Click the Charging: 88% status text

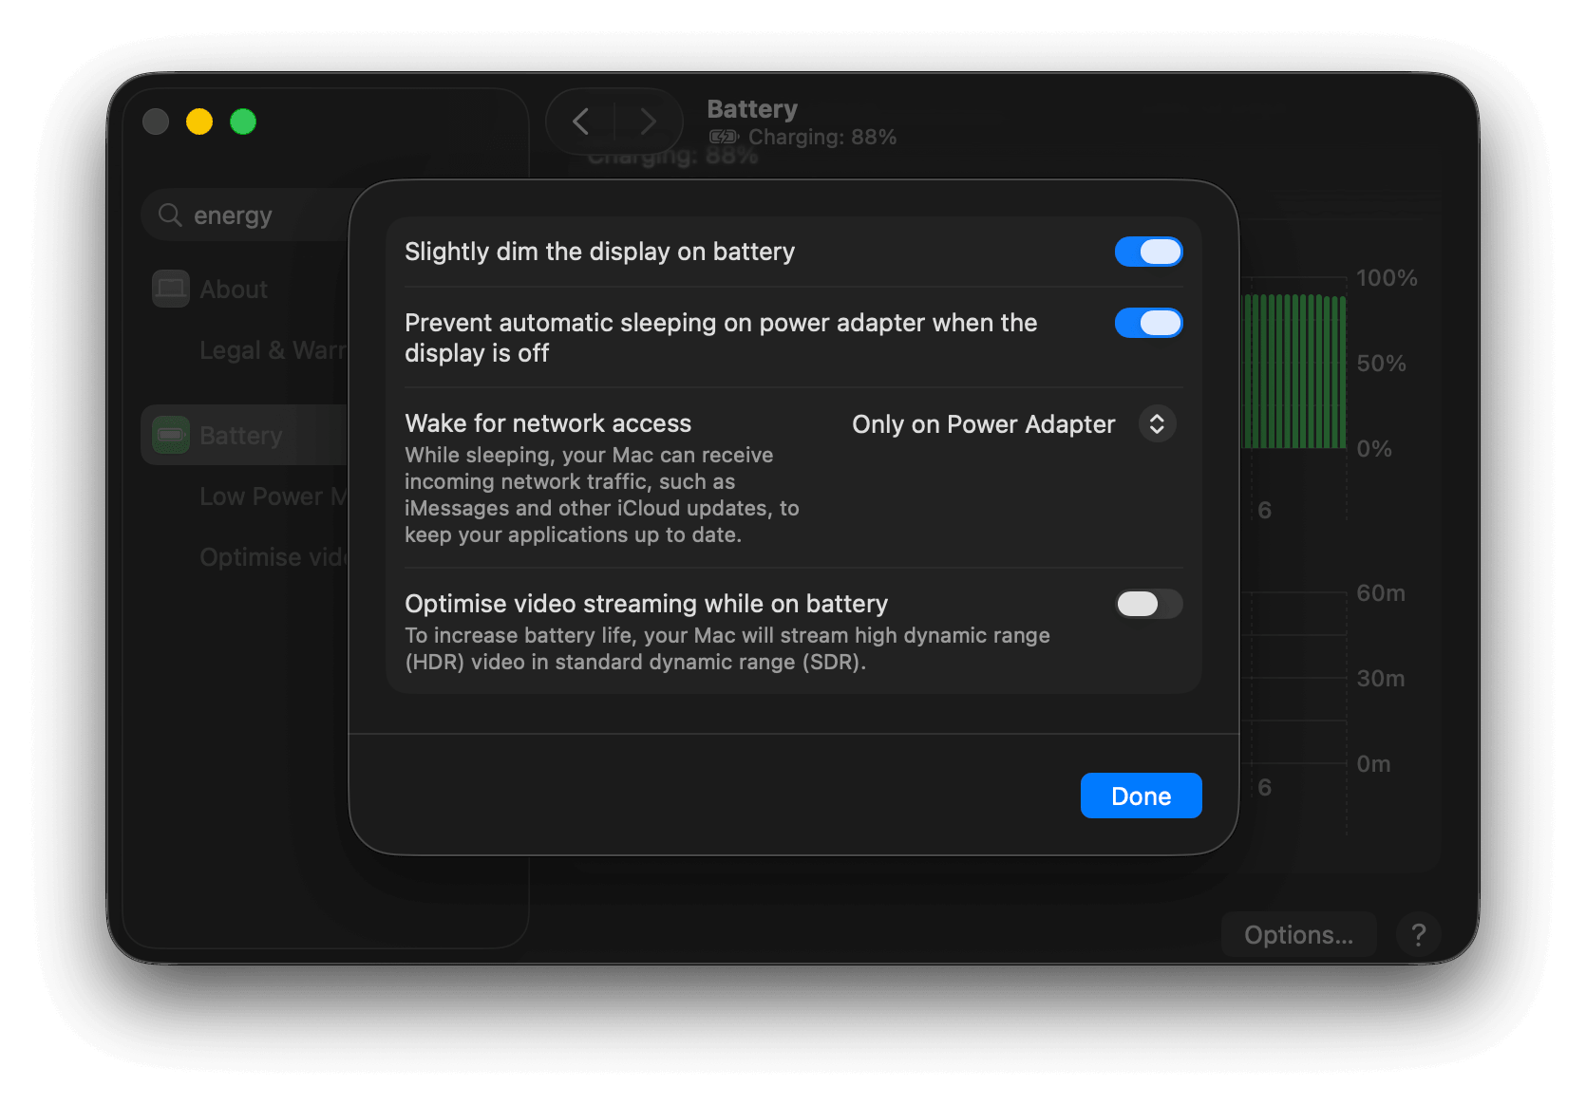point(822,137)
